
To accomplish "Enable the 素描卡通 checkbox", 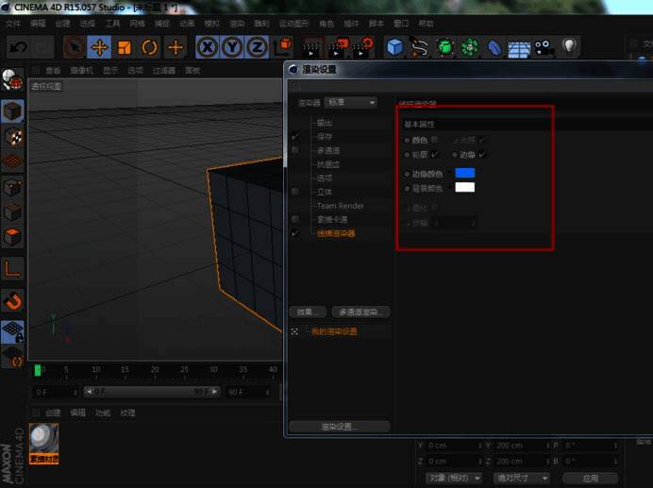I will pos(295,219).
